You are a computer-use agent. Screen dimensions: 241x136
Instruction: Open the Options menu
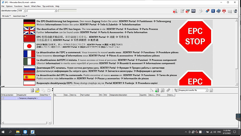(9, 6)
